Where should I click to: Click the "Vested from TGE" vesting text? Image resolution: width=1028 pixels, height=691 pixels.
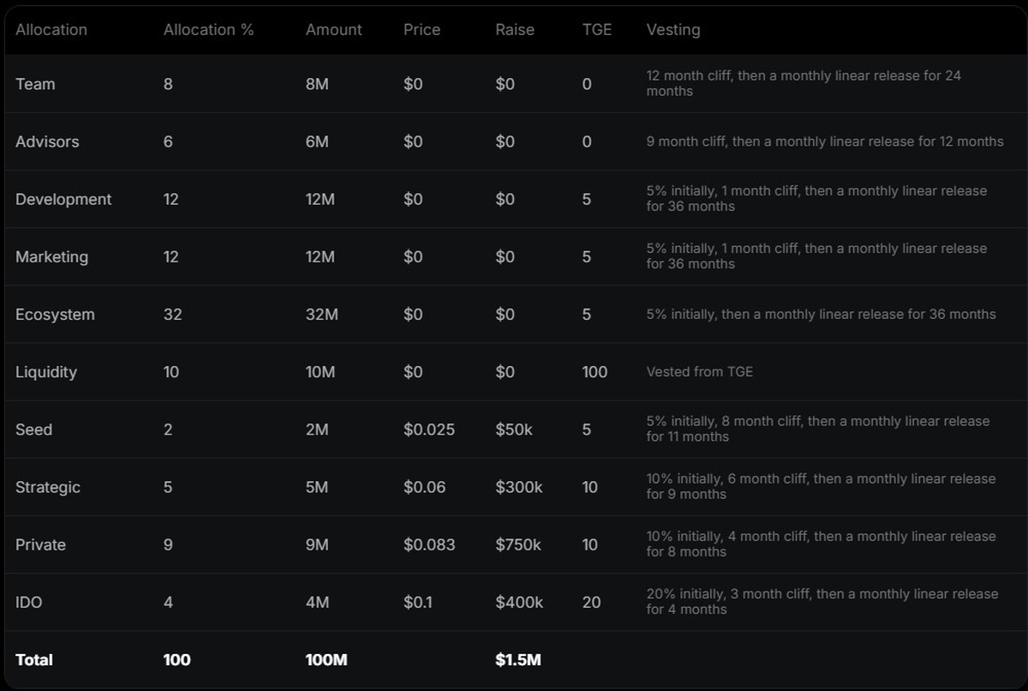[699, 372]
